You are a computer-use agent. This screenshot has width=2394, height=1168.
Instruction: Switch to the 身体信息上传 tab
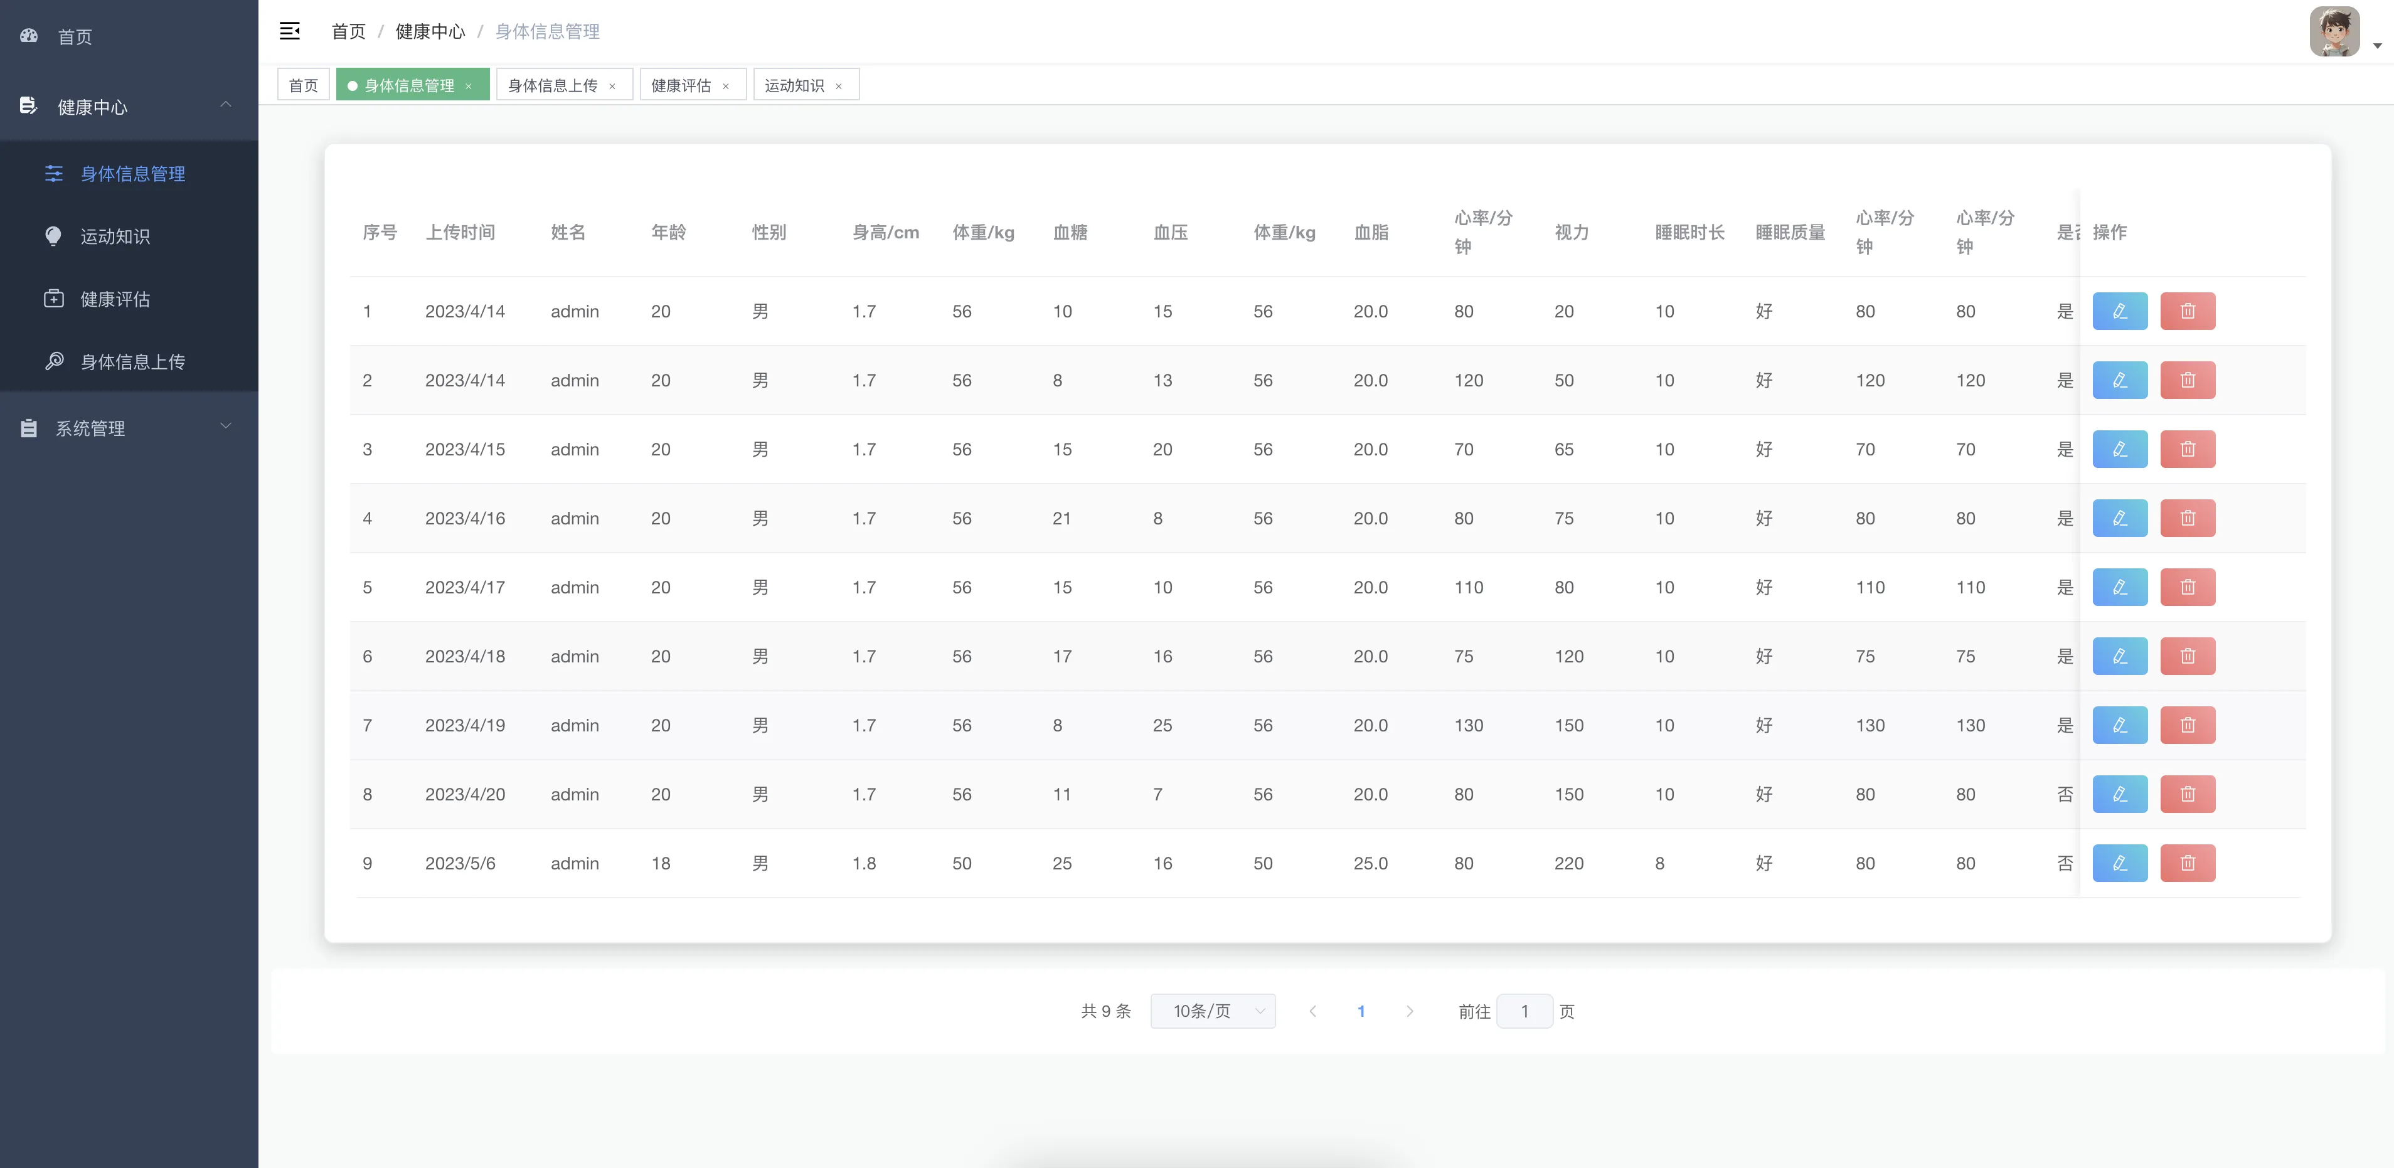point(553,85)
